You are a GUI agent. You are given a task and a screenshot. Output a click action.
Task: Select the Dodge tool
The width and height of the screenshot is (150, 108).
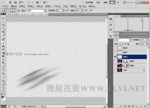coord(3,63)
